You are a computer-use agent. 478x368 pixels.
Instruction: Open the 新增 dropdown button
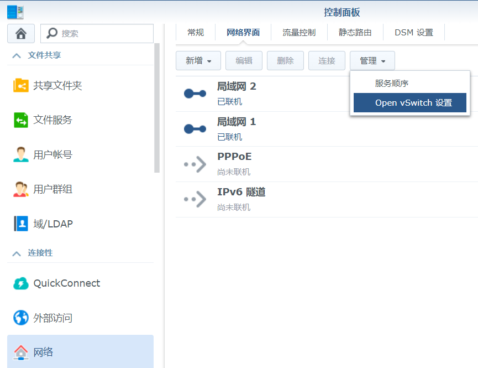(x=198, y=61)
